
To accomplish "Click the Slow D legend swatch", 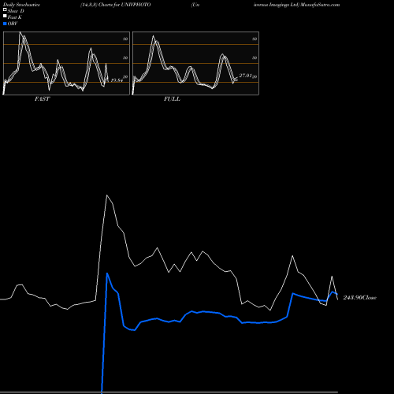I will 5,9.
